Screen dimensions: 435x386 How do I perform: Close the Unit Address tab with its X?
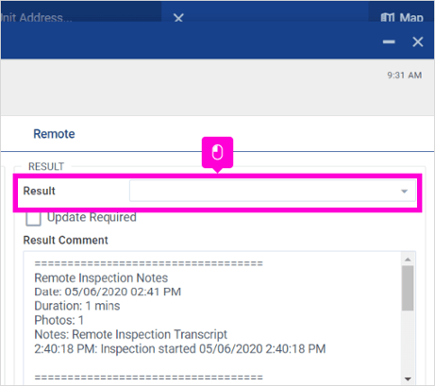coord(178,18)
